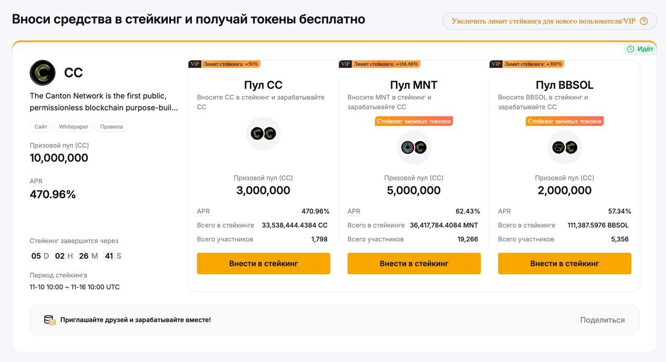Click Внести в стейкинг on the MNT pool
The height and width of the screenshot is (362, 666).
(413, 263)
